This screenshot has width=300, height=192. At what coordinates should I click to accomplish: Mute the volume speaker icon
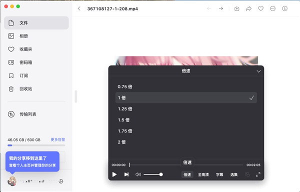pos(138,174)
